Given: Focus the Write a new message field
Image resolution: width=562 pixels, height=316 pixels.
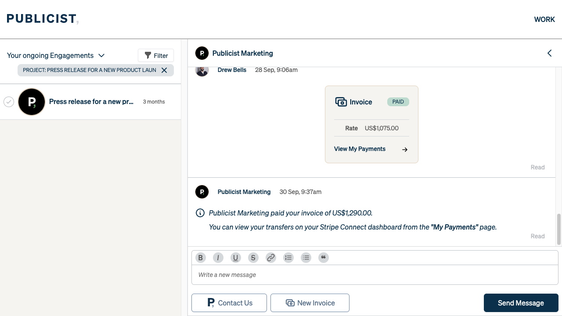Looking at the screenshot, I should (x=375, y=275).
